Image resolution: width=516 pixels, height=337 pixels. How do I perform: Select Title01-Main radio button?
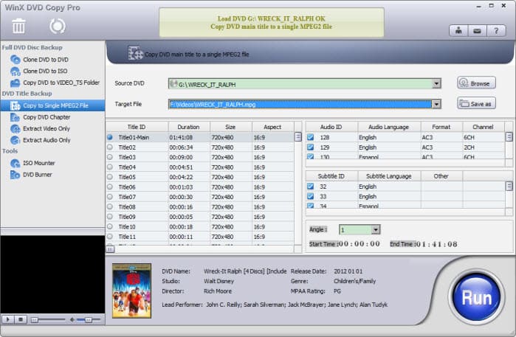point(110,137)
